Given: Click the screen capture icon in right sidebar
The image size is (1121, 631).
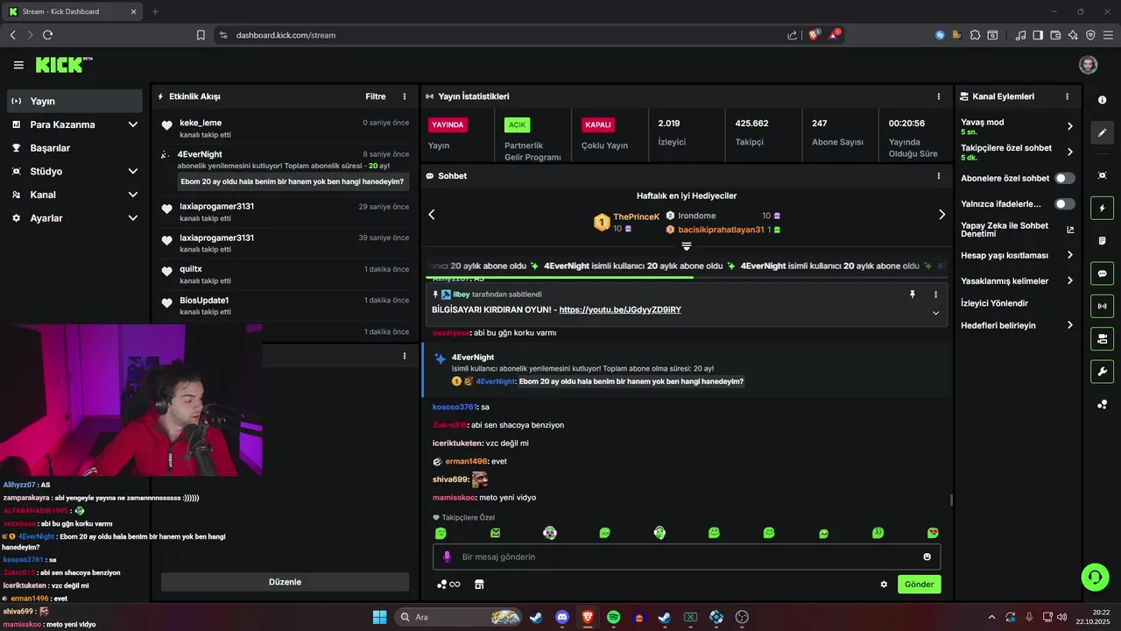Looking at the screenshot, I should (1102, 175).
